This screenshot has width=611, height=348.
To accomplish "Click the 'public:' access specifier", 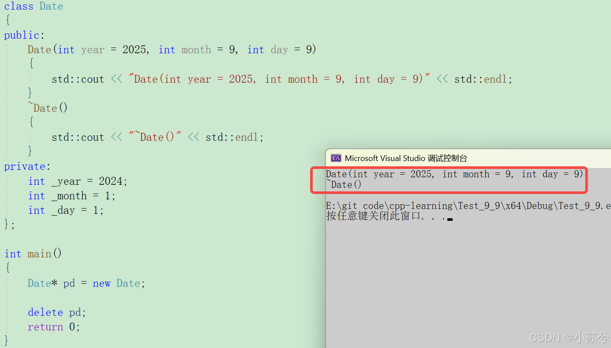I will coord(25,35).
